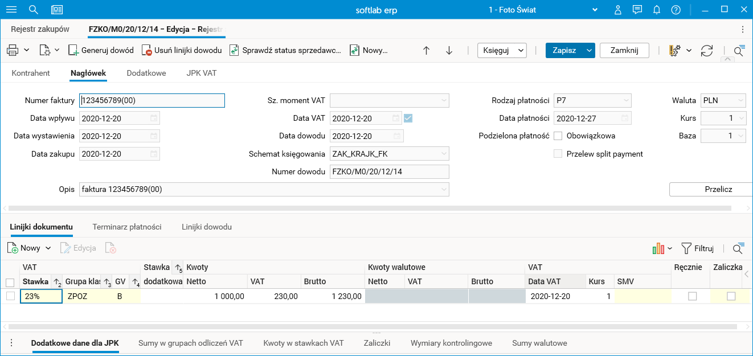Toggle Przelew split payment checkbox
This screenshot has width=753, height=356.
click(558, 154)
